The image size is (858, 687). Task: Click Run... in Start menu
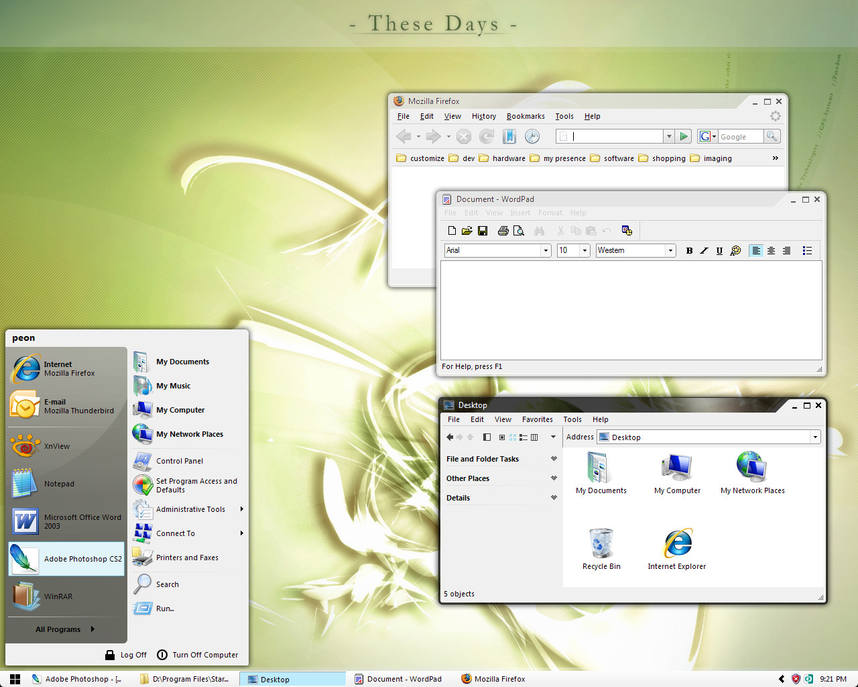[188, 609]
